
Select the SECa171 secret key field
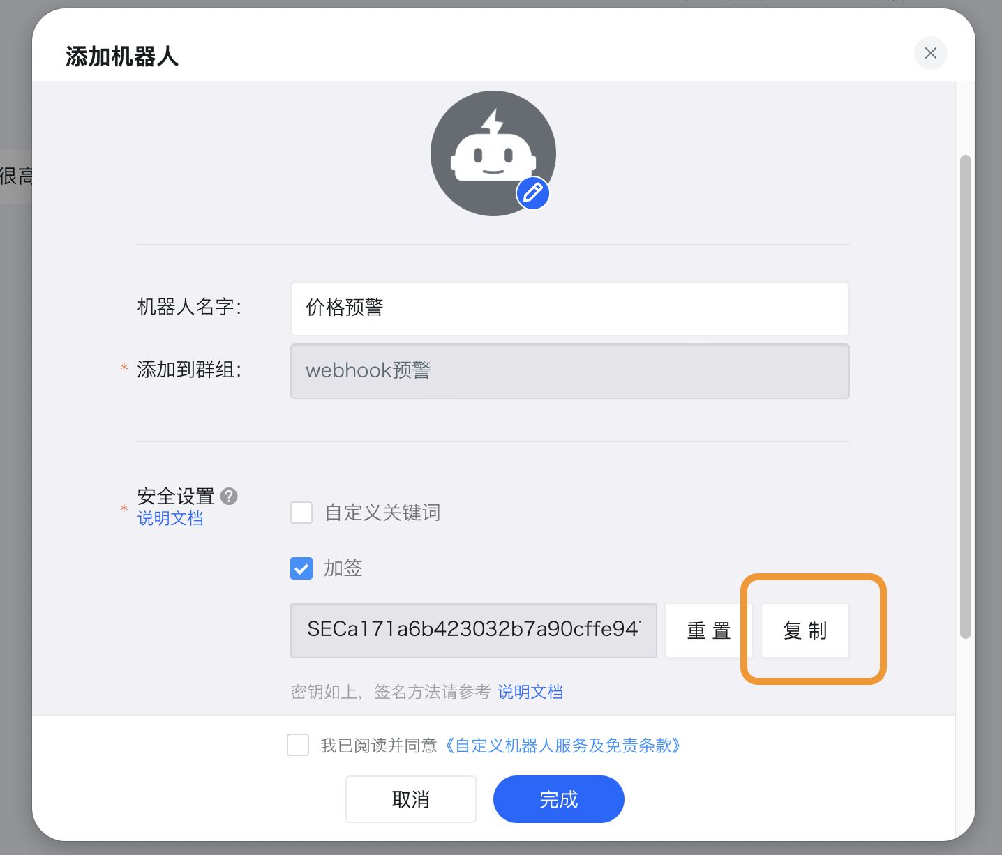point(473,630)
